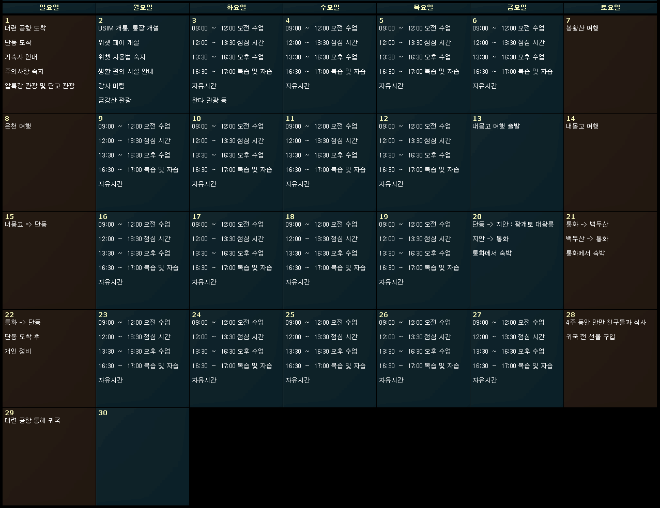Select '4주 동안 만만 친구들과 식사' entry
Screen dimensions: 660x508
pos(606,323)
